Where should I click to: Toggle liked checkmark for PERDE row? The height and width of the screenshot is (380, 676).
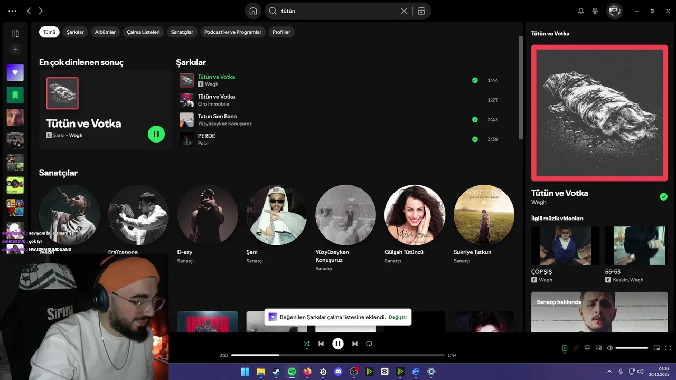click(475, 139)
